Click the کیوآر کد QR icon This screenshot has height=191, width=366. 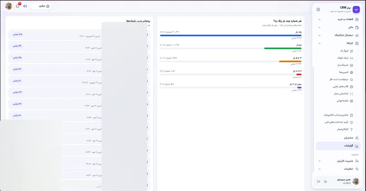351,51
